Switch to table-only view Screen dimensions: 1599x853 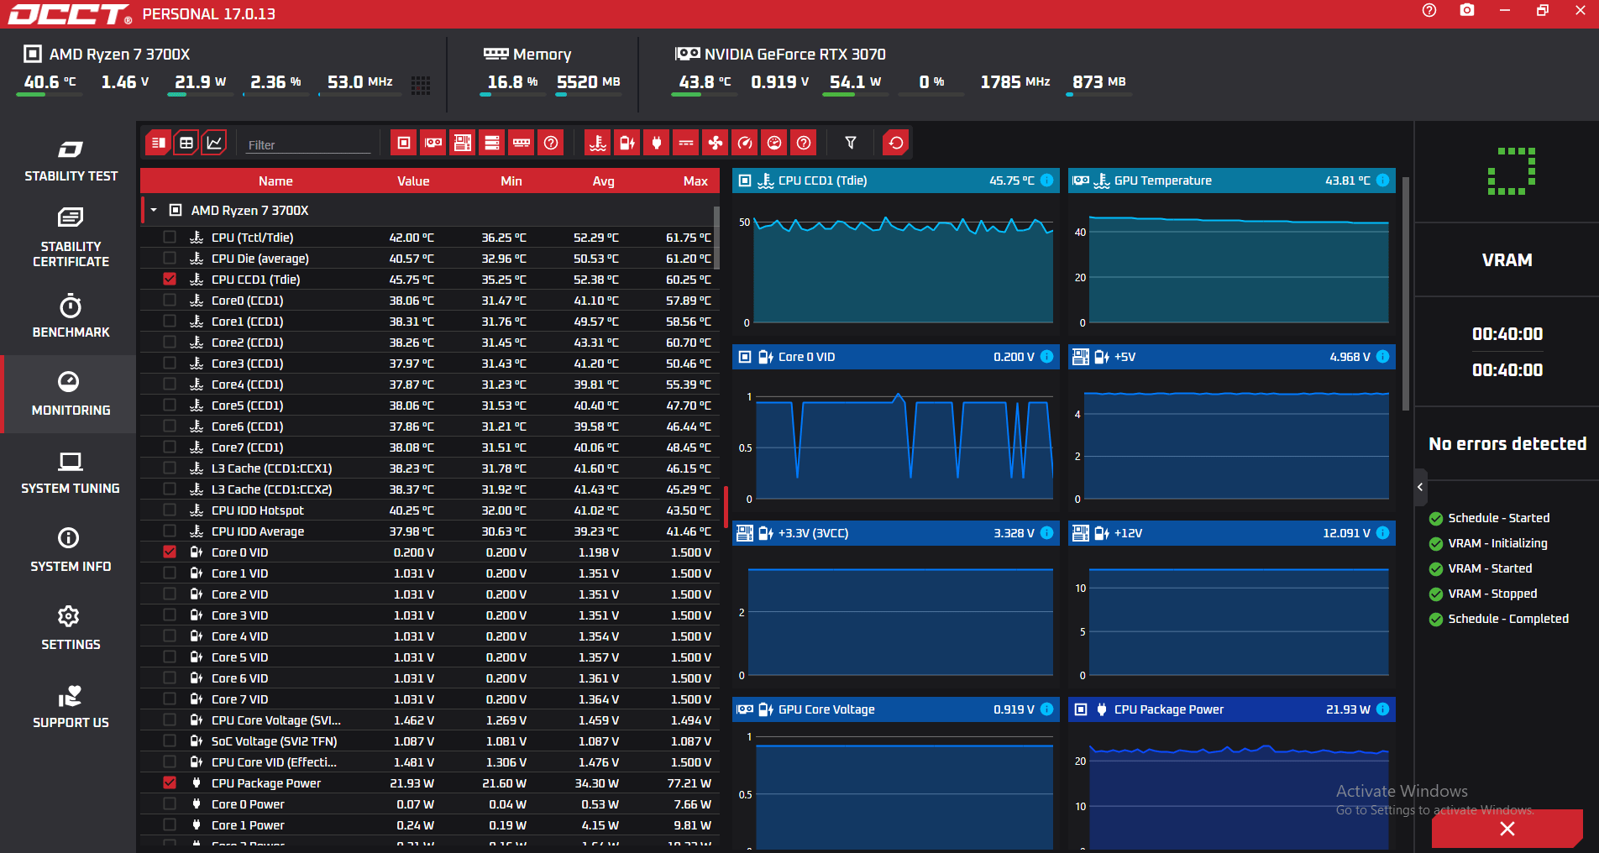coord(186,143)
